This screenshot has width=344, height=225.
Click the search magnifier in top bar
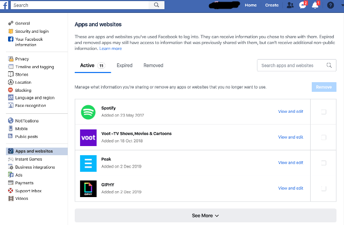pos(157,5)
